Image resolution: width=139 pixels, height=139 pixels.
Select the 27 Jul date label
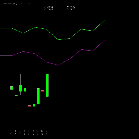pos(38,133)
